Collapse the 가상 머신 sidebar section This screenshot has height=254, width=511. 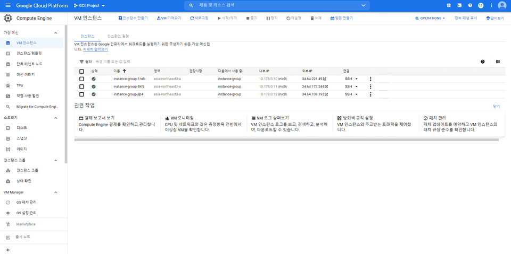[x=56, y=33]
